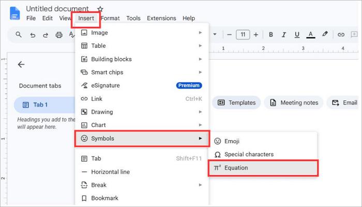The height and width of the screenshot is (207, 362).
Task: Expand the Building blocks submenu
Action: [142, 59]
